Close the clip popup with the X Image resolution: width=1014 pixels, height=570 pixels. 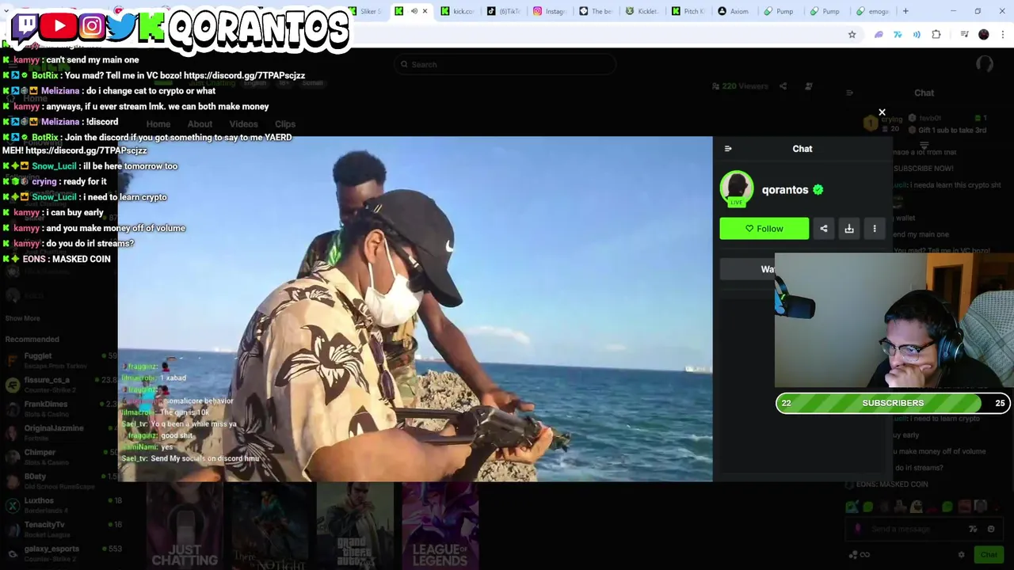point(882,112)
